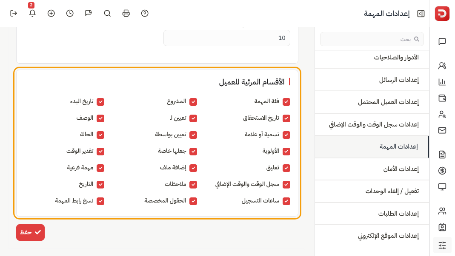Toggle the تعيين لـ checkbox
Viewport: 455px width, 256px height.
193,118
